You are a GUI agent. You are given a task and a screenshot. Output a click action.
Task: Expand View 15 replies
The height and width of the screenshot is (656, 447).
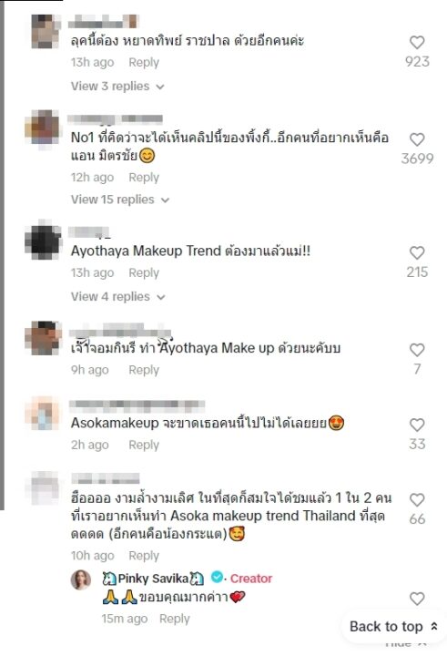point(120,200)
